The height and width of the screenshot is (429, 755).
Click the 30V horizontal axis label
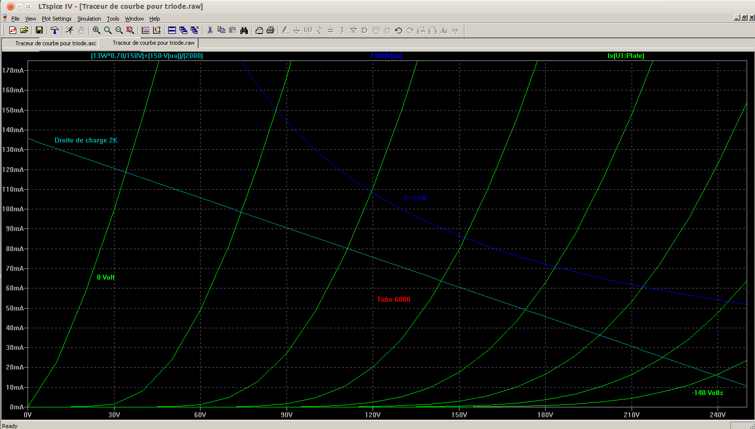click(114, 415)
